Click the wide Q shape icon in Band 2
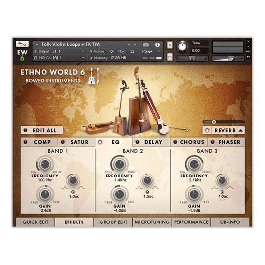 coord(156,187)
